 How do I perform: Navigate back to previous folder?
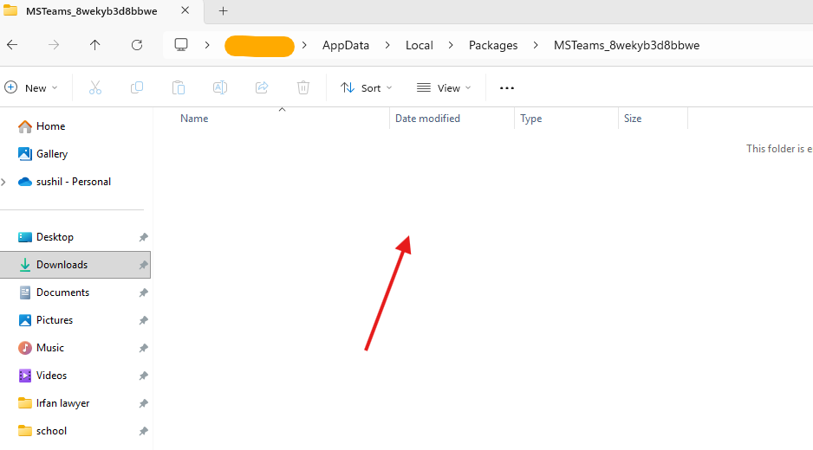pyautogui.click(x=12, y=45)
